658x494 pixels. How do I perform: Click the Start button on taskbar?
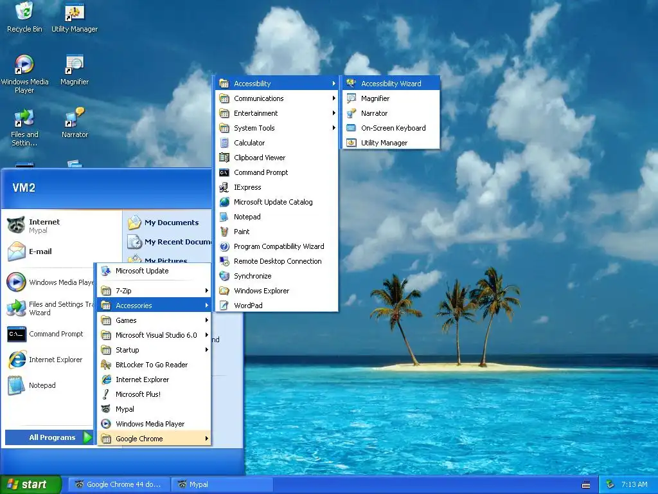[x=30, y=484]
